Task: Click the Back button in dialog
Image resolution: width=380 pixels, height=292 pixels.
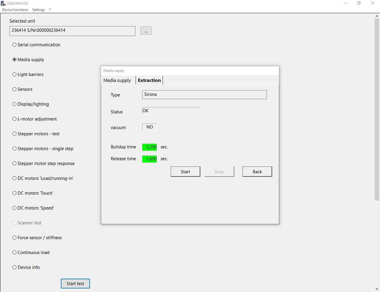Action: pos(257,172)
